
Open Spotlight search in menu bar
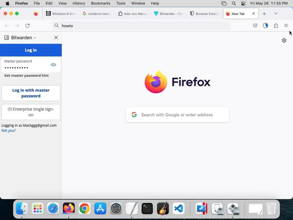point(234,3)
